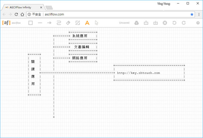Select the Freeform draw tool
The width and height of the screenshot is (203, 138).
tap(59, 23)
